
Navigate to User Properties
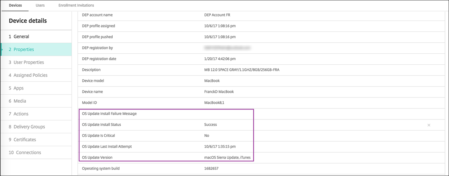(x=29, y=62)
